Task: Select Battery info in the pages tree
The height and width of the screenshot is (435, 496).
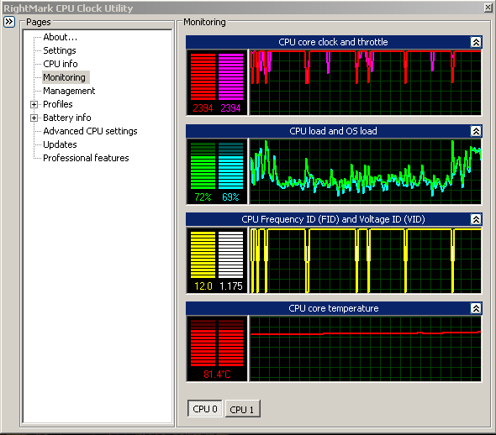Action: [x=67, y=118]
